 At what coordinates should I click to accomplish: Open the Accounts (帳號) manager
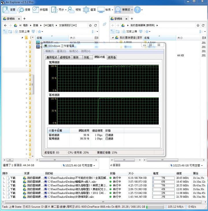[x=74, y=10]
